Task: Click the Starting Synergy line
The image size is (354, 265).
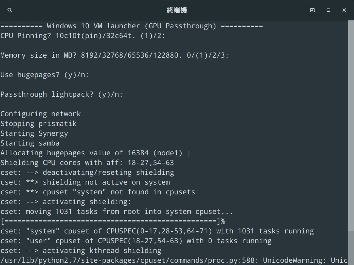Action: [34, 133]
